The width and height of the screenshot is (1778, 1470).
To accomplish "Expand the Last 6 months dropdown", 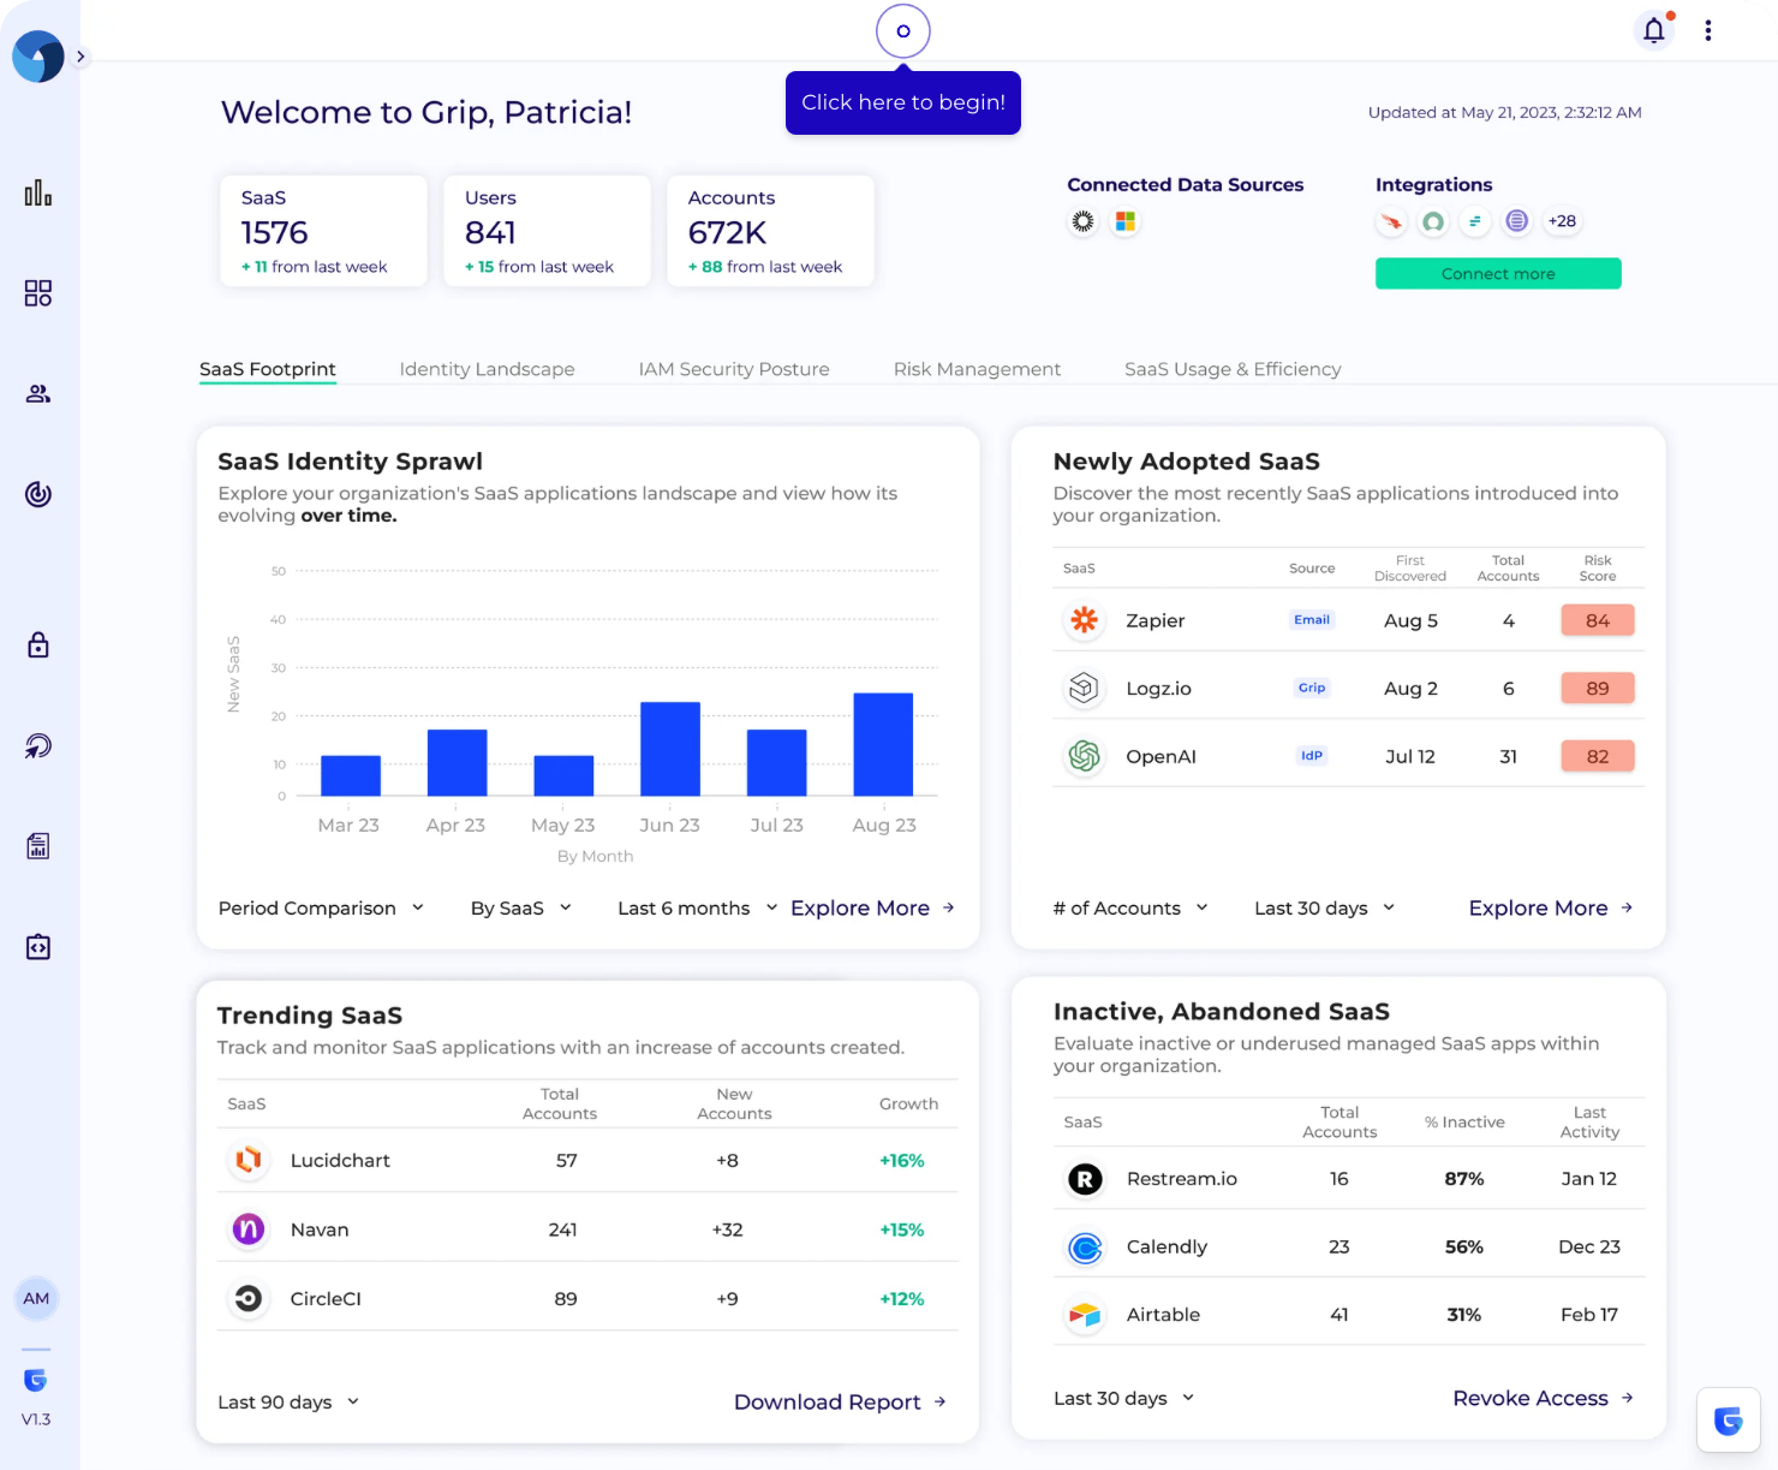I will (x=697, y=908).
